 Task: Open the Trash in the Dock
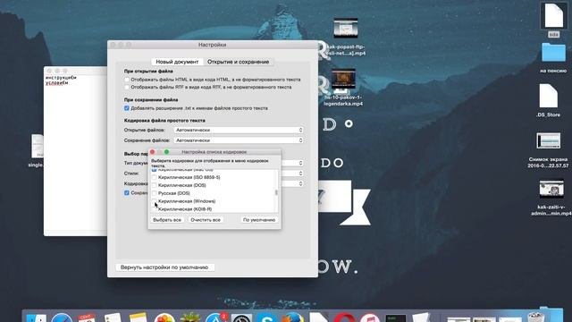tap(536, 318)
